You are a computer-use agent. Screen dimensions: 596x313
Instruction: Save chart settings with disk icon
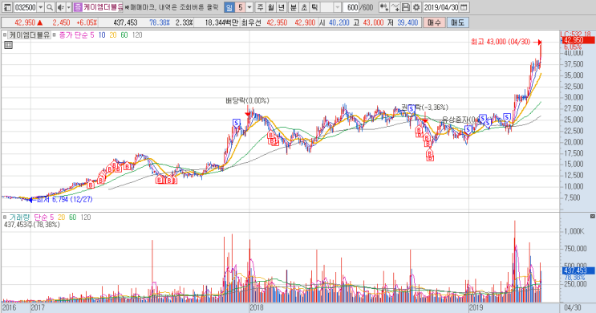[406, 7]
